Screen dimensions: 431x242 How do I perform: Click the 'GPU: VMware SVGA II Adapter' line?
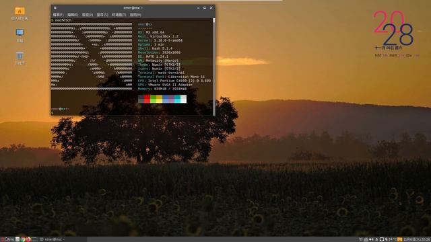click(x=165, y=85)
